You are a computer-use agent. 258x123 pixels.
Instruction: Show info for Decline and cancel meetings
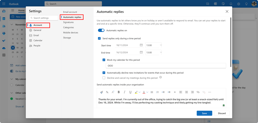160,77
